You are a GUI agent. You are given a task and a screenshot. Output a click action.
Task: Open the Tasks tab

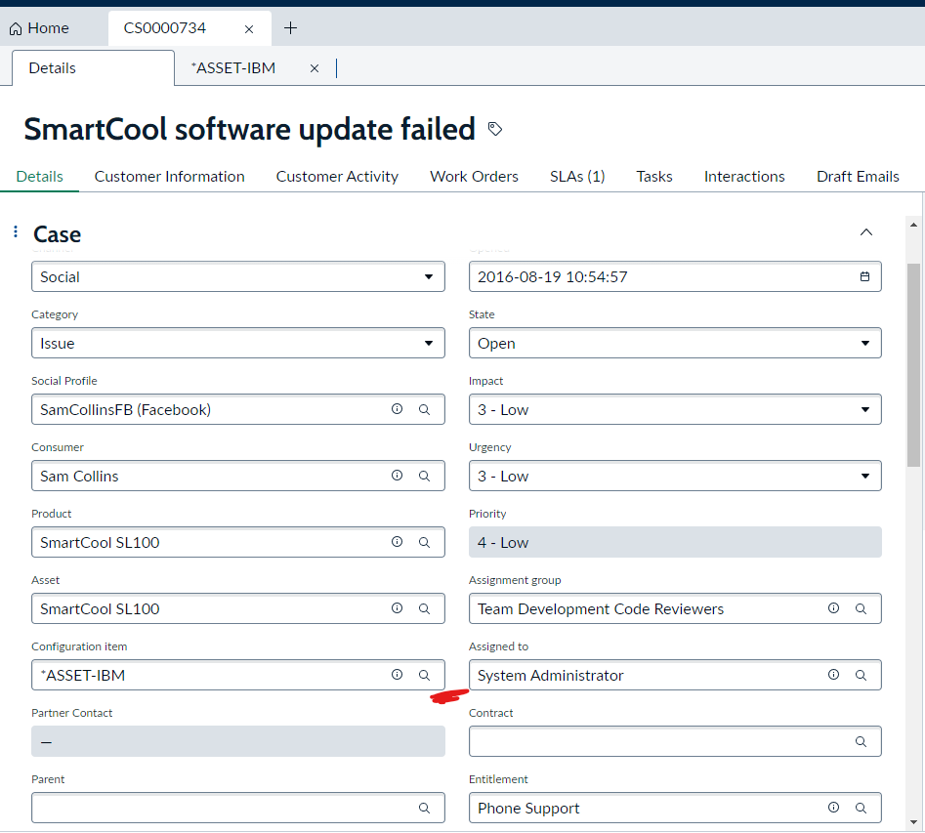click(654, 177)
